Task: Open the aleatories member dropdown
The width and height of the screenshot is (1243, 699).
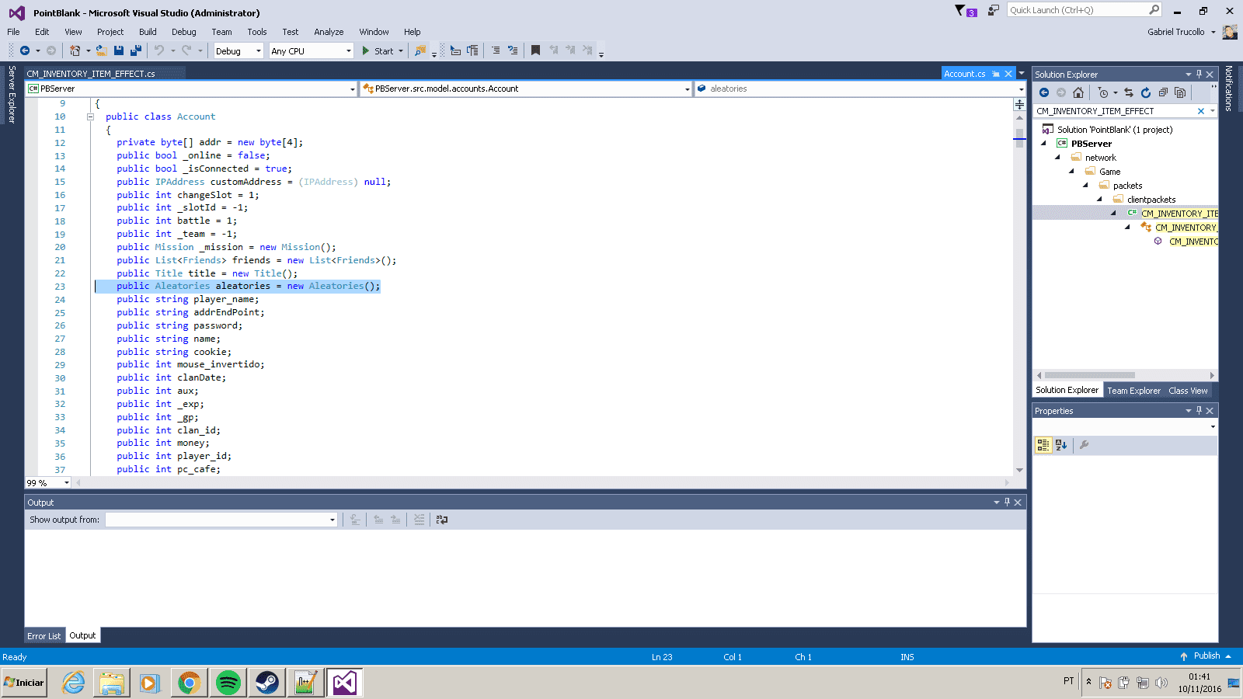Action: tap(1021, 89)
